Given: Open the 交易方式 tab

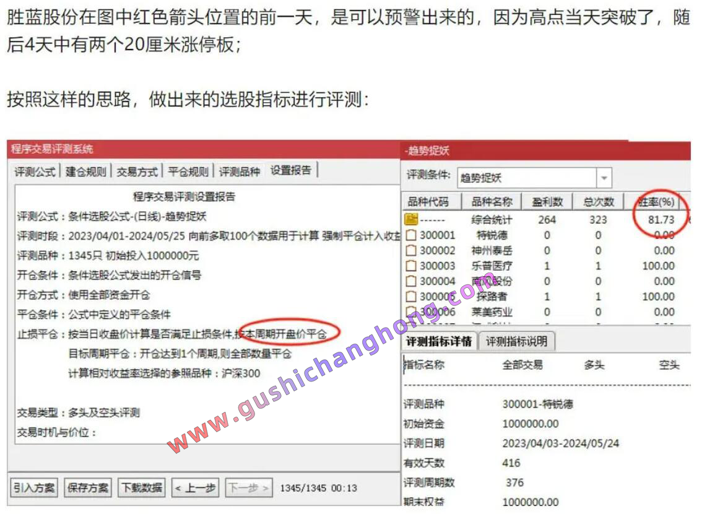Looking at the screenshot, I should pos(137,172).
